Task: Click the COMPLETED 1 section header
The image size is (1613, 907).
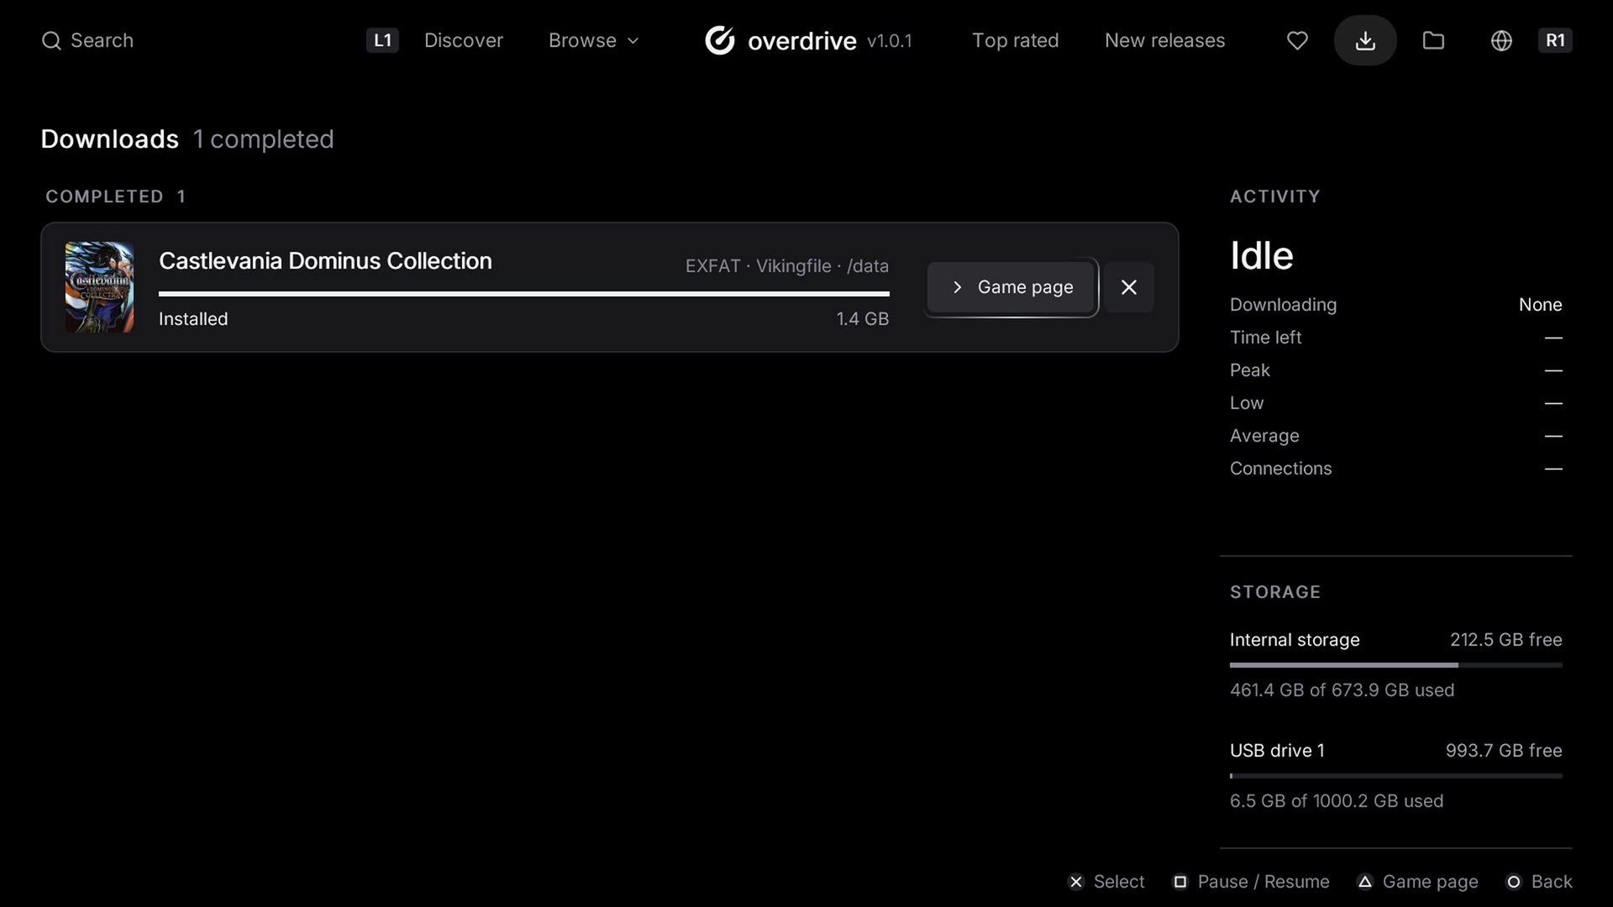Action: [x=115, y=197]
